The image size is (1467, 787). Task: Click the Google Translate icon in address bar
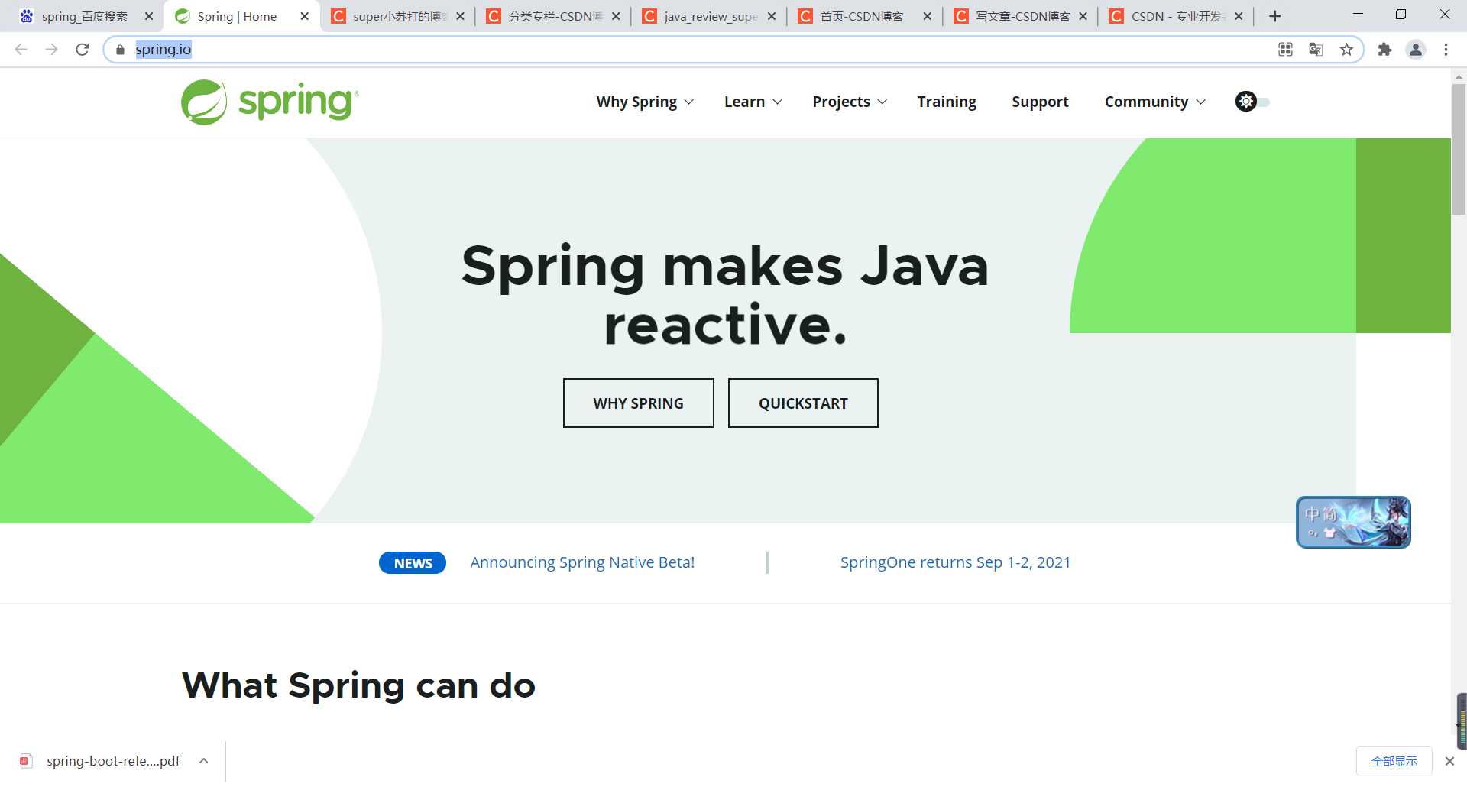(x=1316, y=49)
